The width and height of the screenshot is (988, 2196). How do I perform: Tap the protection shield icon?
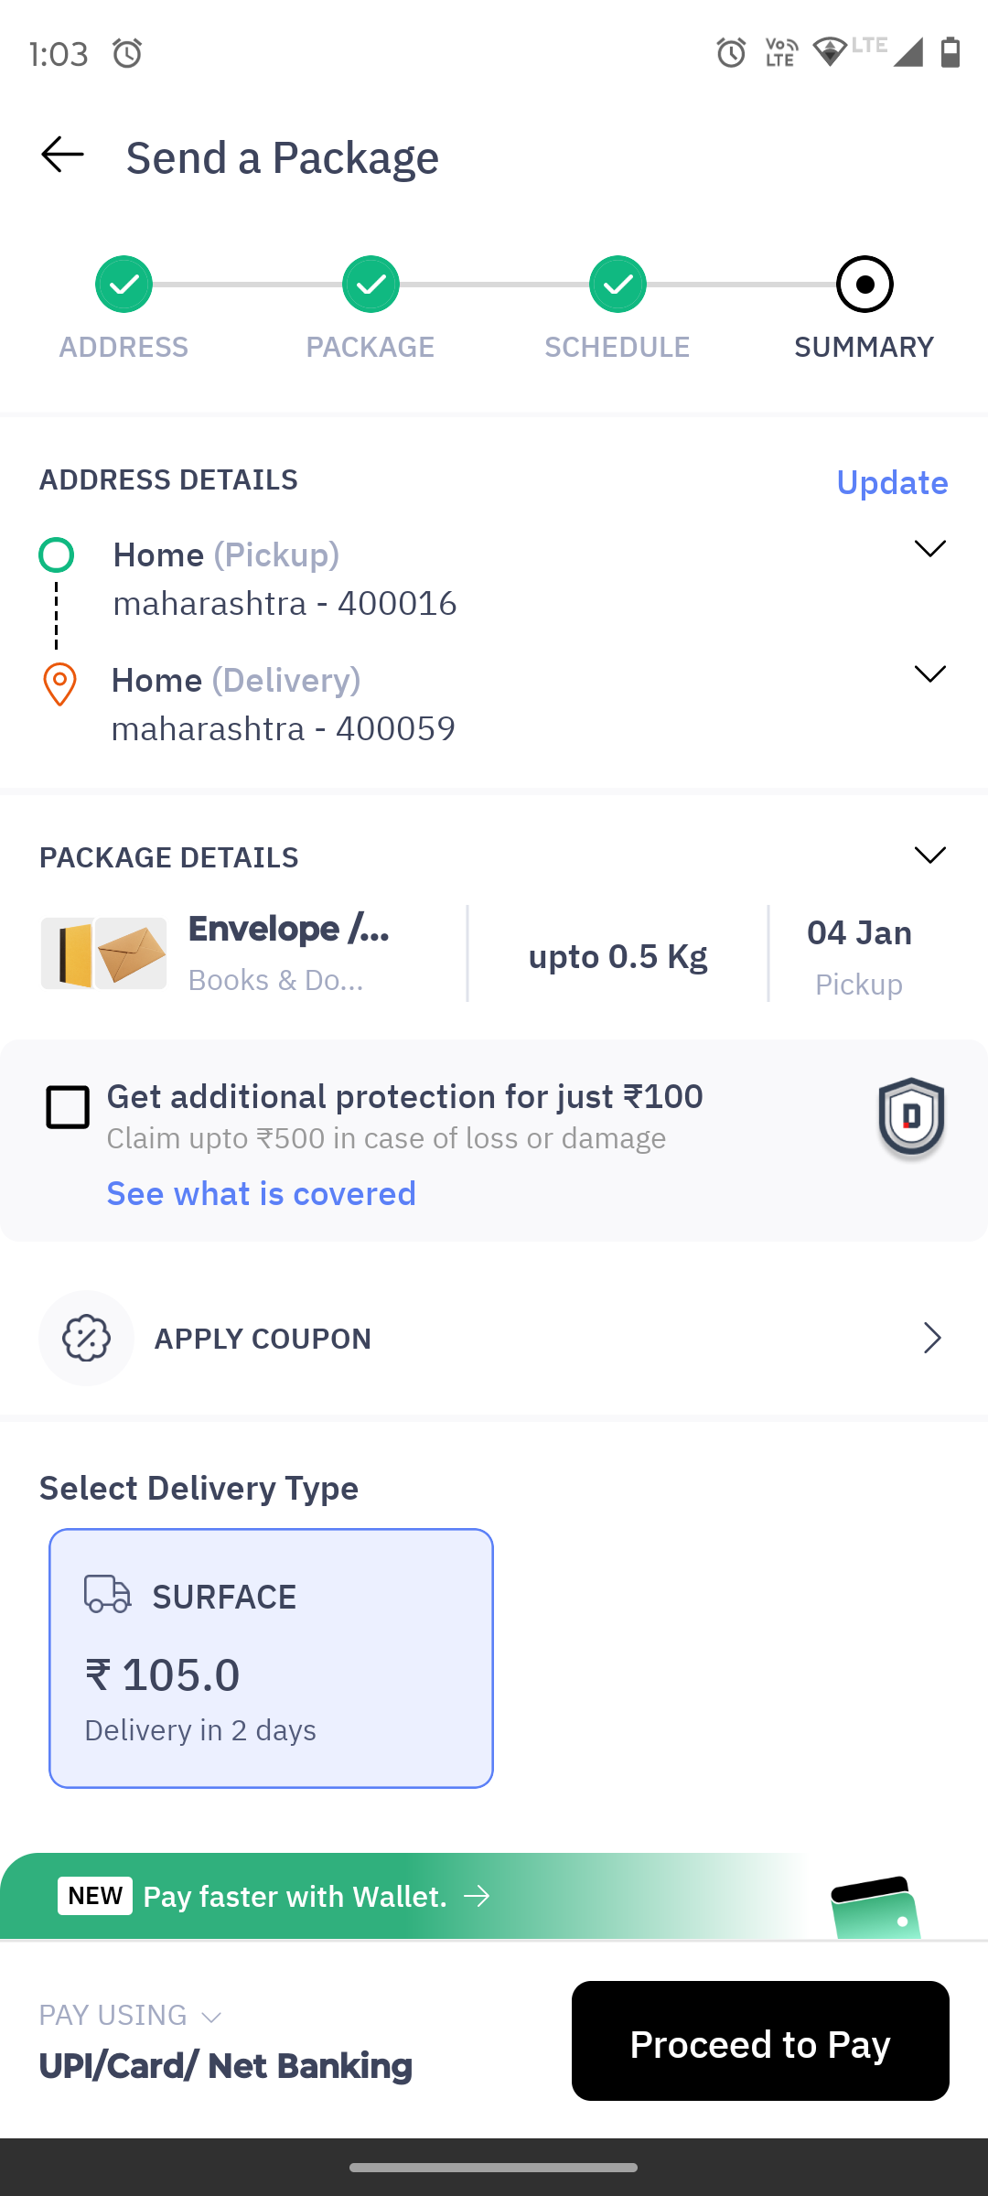911,1117
